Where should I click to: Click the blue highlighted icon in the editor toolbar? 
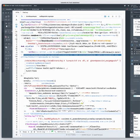click(x=105, y=16)
